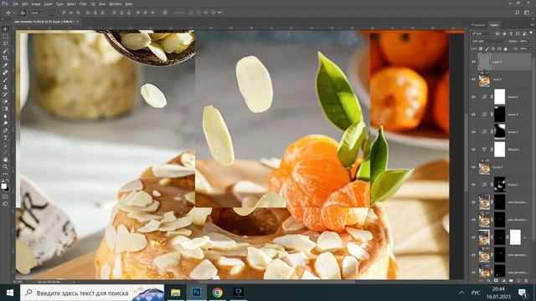Open the Window menu

[x=116, y=4]
